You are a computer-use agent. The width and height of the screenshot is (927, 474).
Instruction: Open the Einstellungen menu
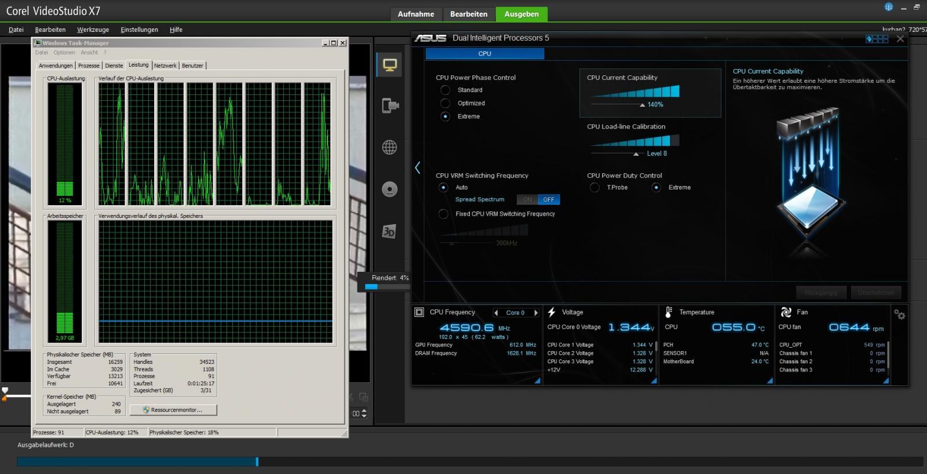[x=139, y=30]
